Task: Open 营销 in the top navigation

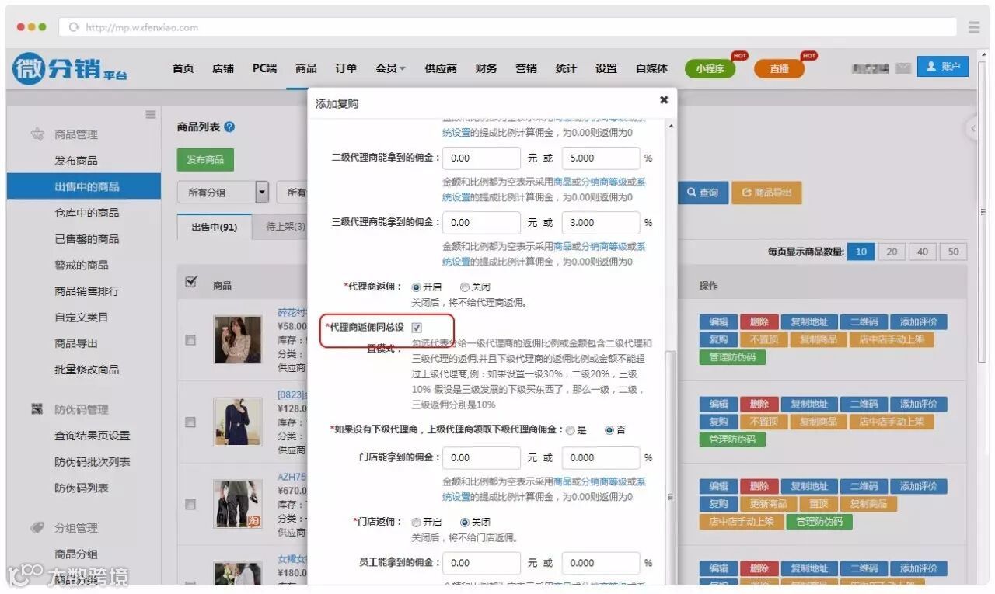Action: pos(526,68)
